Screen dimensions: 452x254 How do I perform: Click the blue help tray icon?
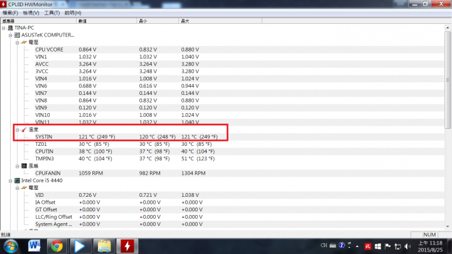click(342, 245)
